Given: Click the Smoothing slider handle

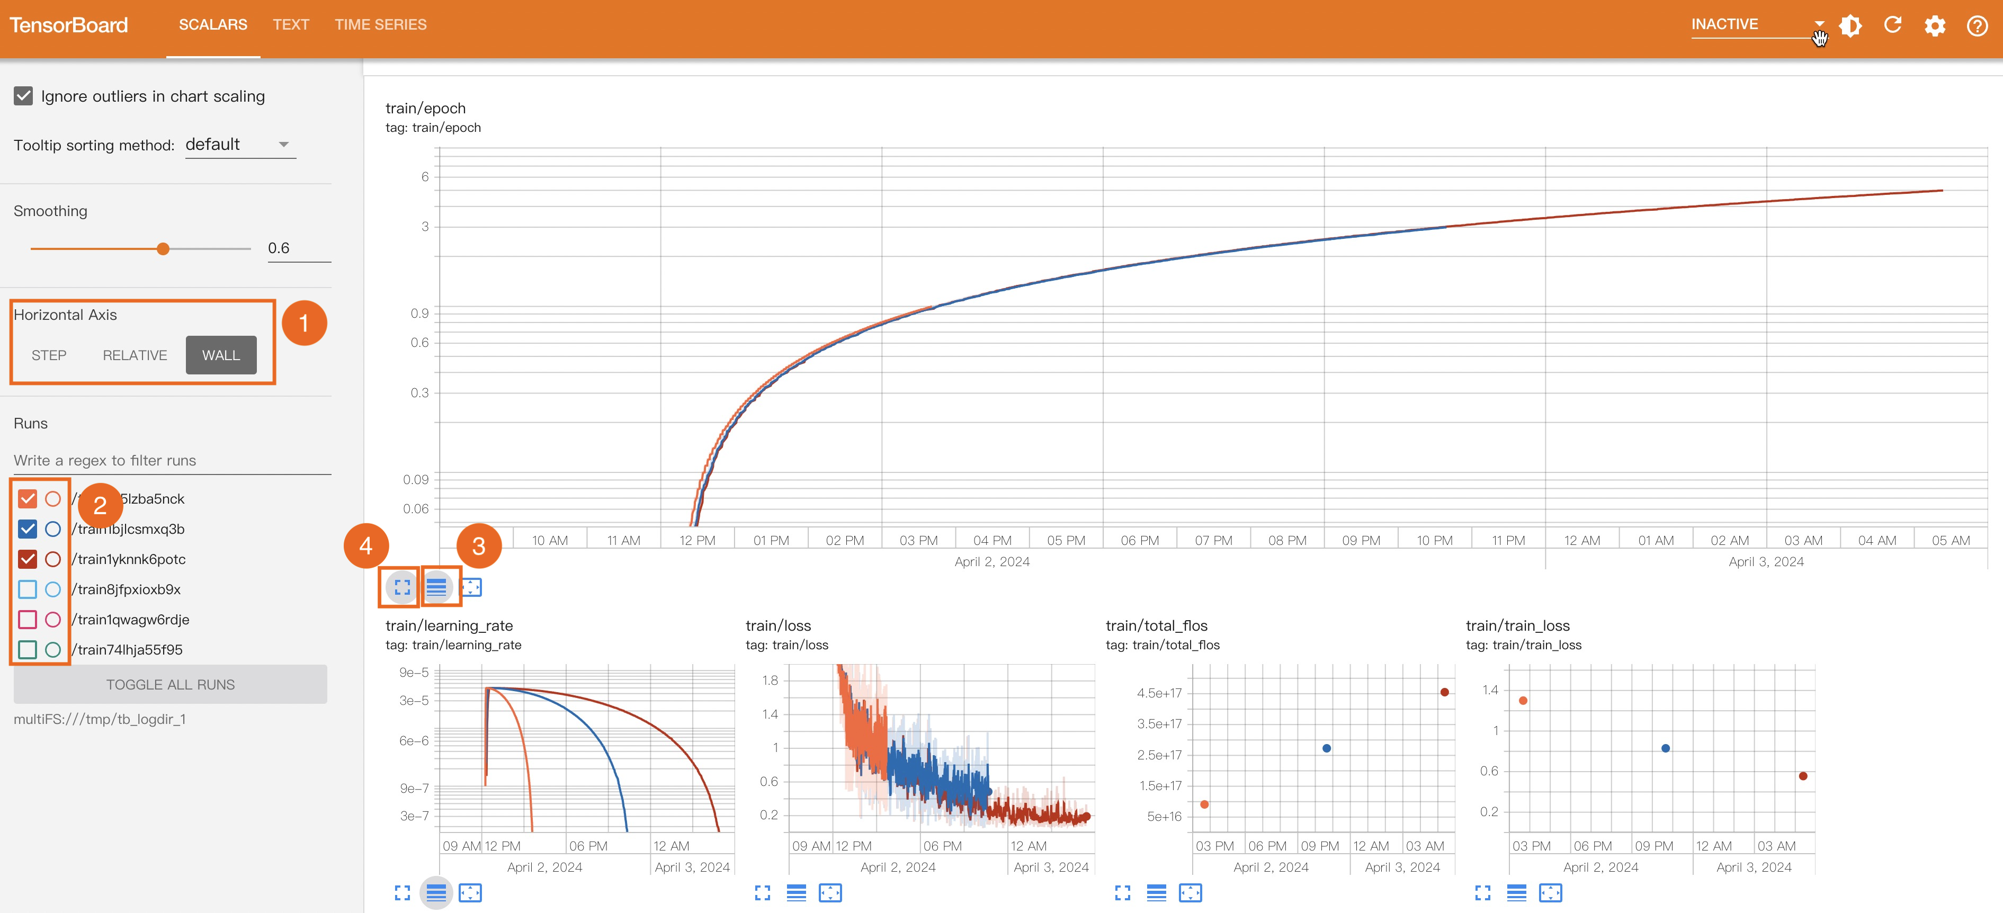Looking at the screenshot, I should click(163, 249).
